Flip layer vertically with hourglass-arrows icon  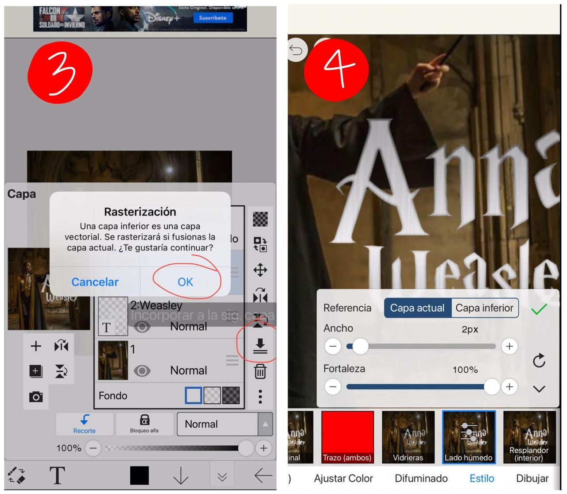click(61, 371)
